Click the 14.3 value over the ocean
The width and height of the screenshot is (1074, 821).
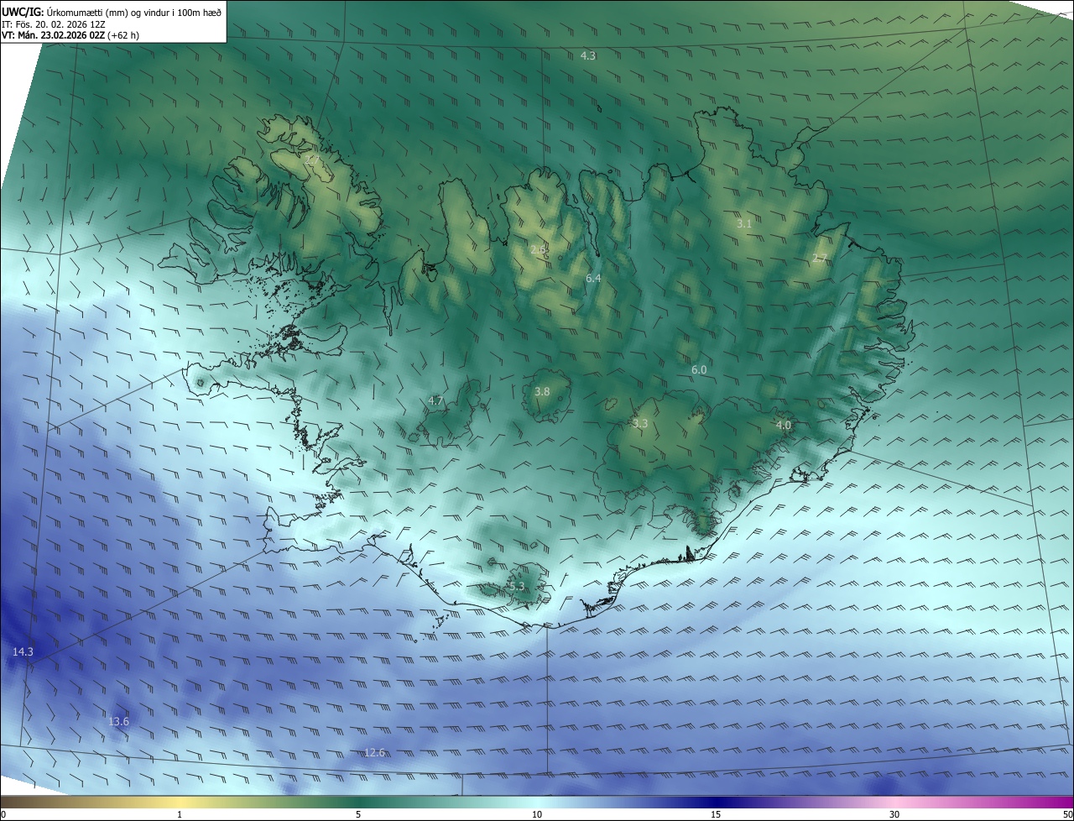pos(23,651)
